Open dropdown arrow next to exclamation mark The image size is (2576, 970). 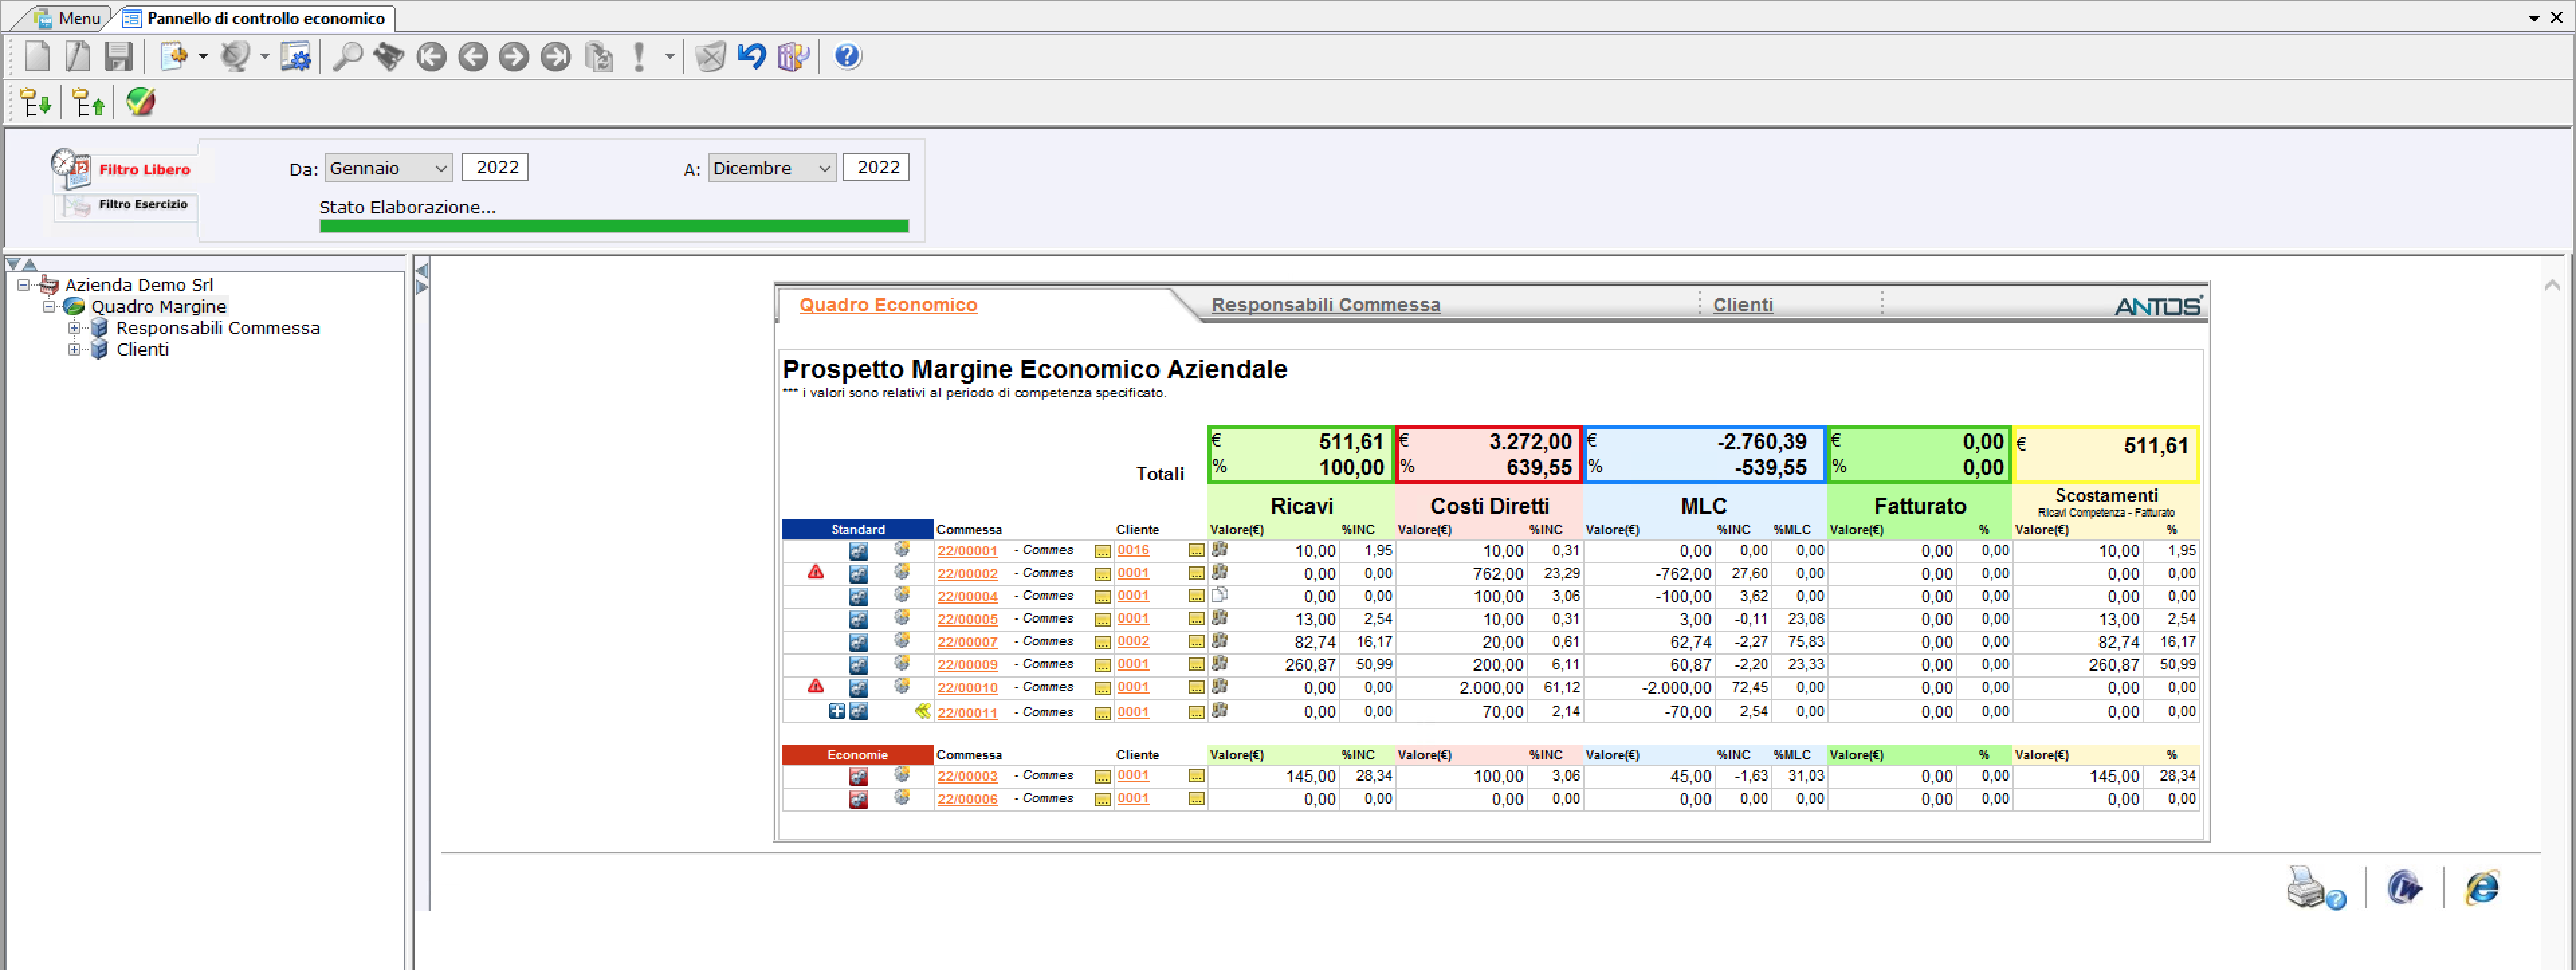[x=669, y=57]
